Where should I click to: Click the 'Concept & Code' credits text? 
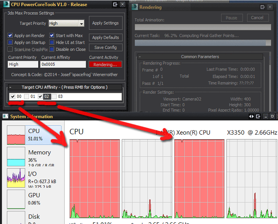pyautogui.click(x=64, y=75)
